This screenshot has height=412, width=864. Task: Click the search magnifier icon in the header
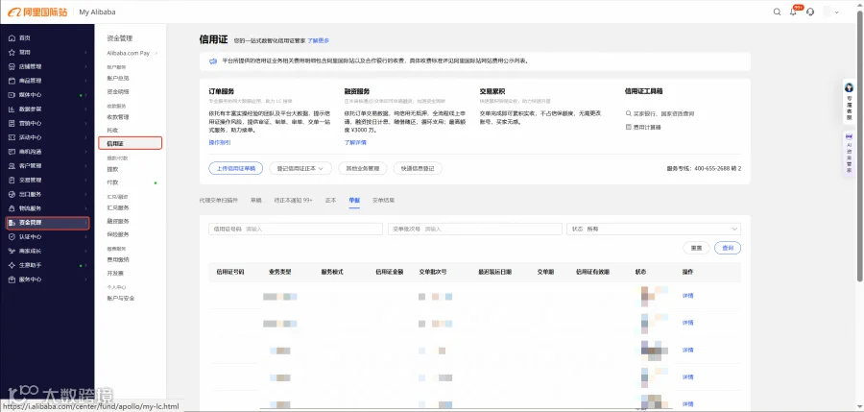click(777, 12)
